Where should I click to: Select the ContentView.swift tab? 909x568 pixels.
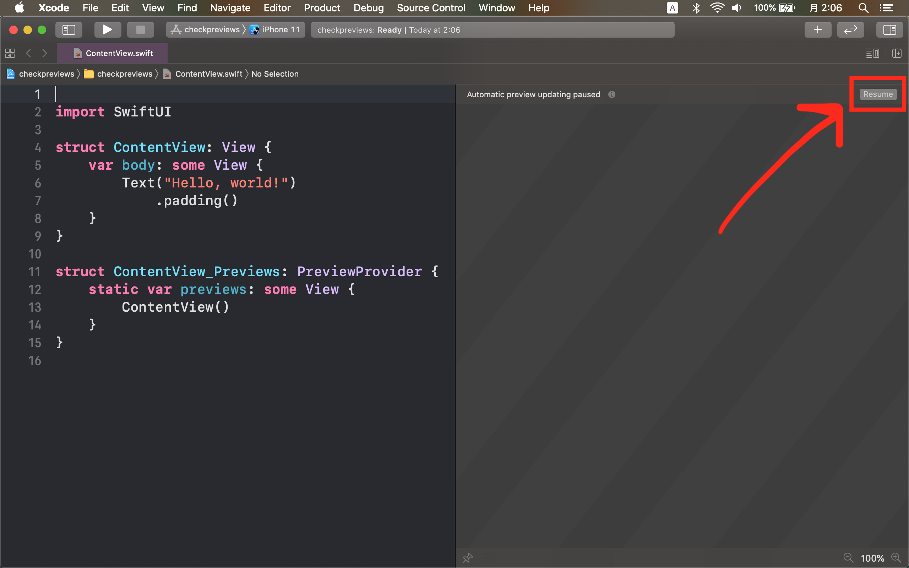(119, 53)
